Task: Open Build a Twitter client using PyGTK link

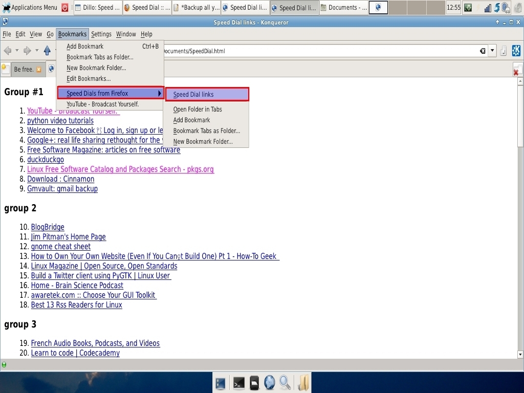Action: (x=101, y=275)
